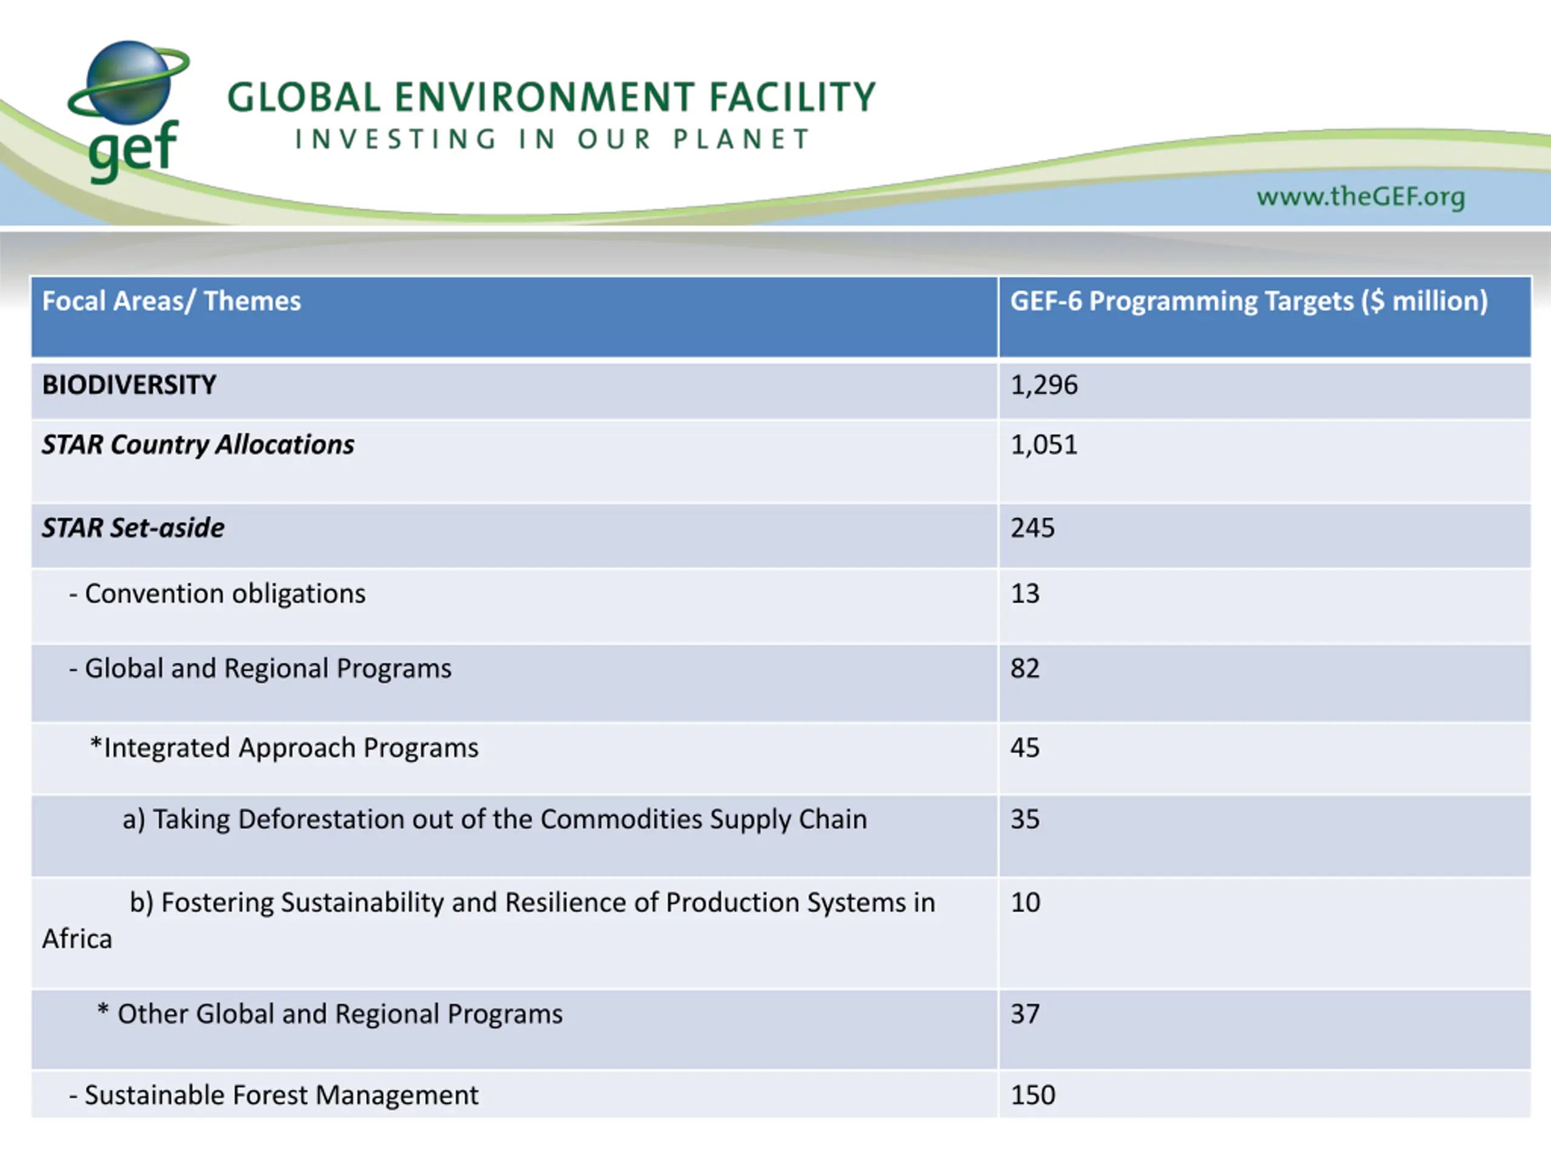The width and height of the screenshot is (1551, 1163).
Task: Select the Focal Areas/ Themes header
Action: 171,300
